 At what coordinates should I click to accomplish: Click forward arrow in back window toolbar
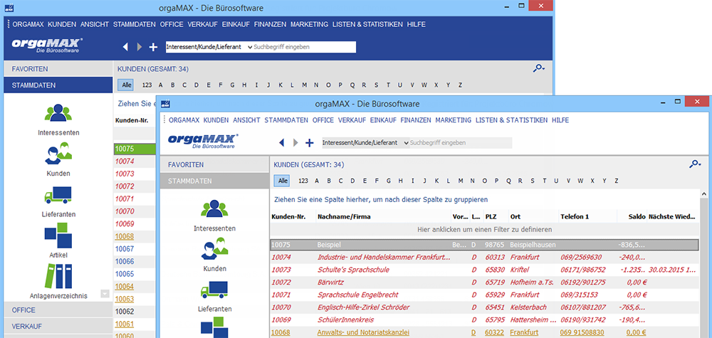140,47
